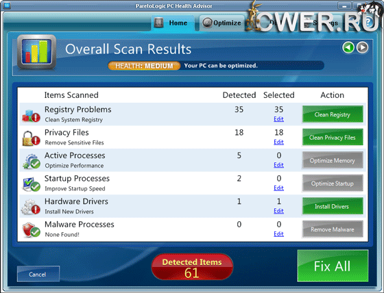Click the Overall Scan Results chart icon
Viewport: 384px width, 293px height.
pyautogui.click(x=37, y=52)
